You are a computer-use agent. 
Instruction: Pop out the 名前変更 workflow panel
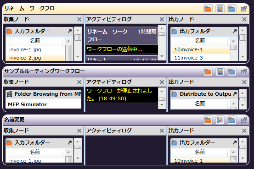[243, 120]
